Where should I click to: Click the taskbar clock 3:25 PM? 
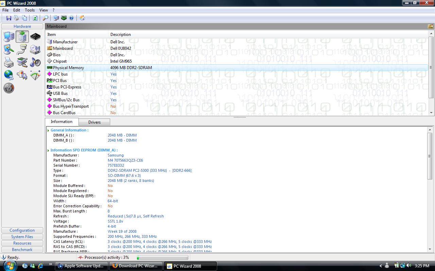422,266
